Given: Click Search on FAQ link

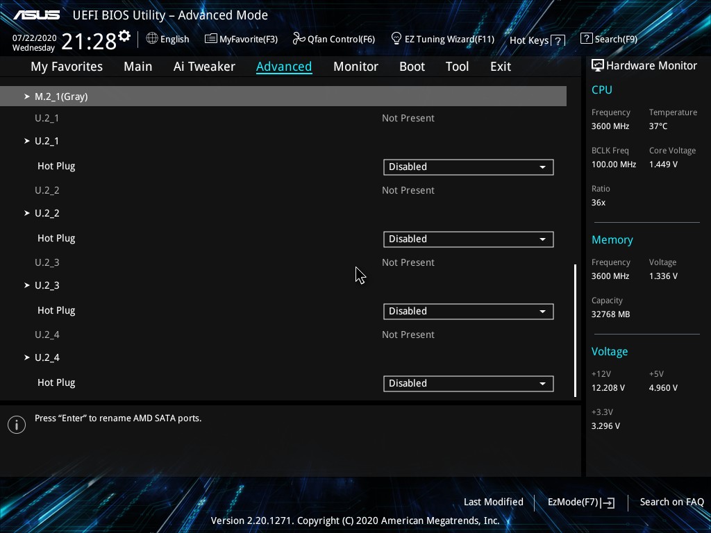Looking at the screenshot, I should (x=671, y=502).
